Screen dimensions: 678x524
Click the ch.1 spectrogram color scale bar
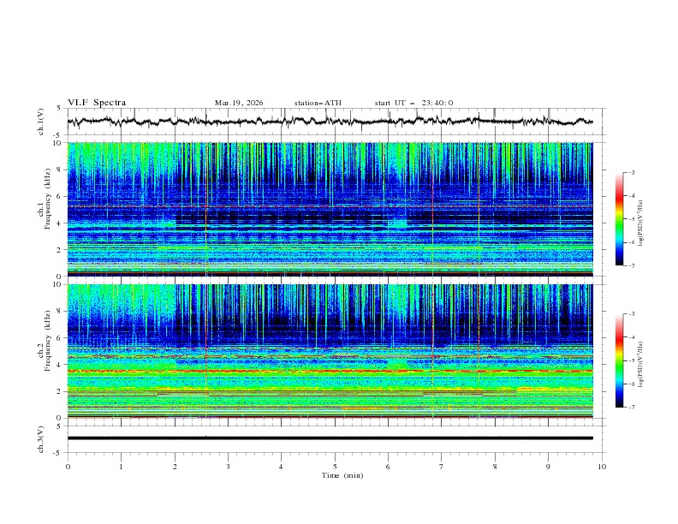[619, 219]
